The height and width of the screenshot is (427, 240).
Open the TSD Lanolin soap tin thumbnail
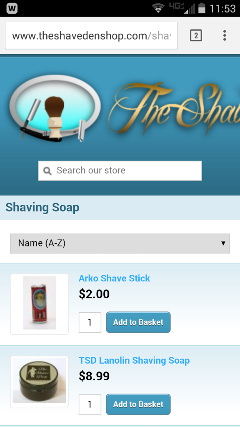pyautogui.click(x=40, y=382)
